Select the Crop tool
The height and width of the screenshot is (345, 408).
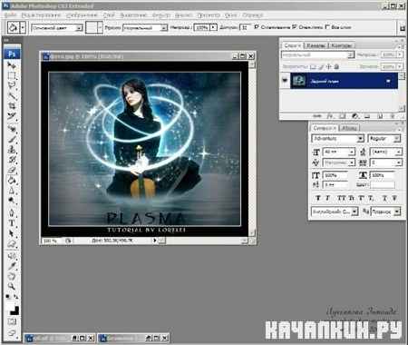coord(12,106)
